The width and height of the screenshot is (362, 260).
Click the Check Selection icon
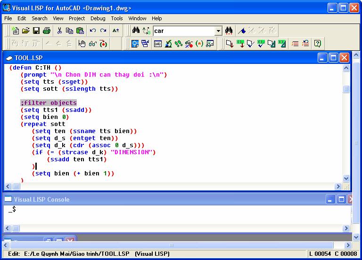coord(261,44)
